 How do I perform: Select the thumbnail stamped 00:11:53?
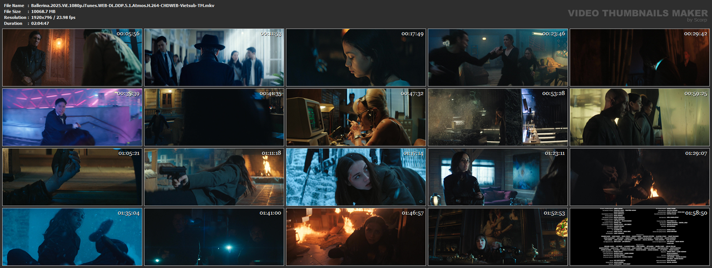214,57
